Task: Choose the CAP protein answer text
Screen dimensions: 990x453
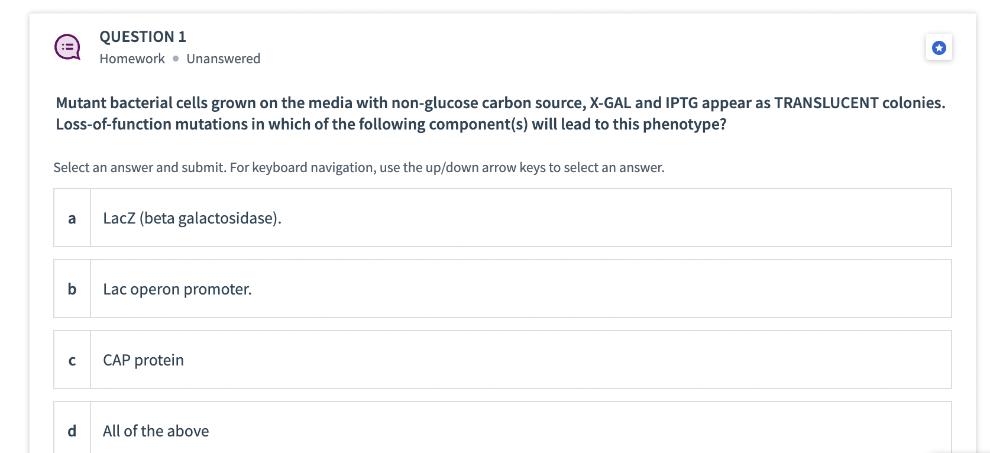Action: pyautogui.click(x=143, y=360)
